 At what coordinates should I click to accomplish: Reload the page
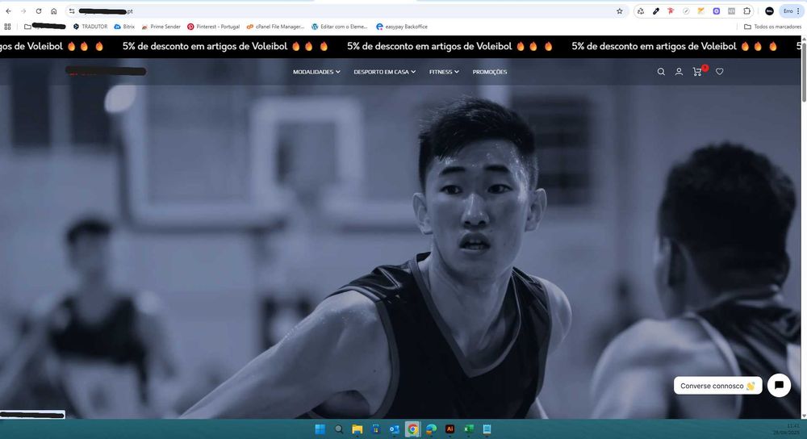(39, 10)
